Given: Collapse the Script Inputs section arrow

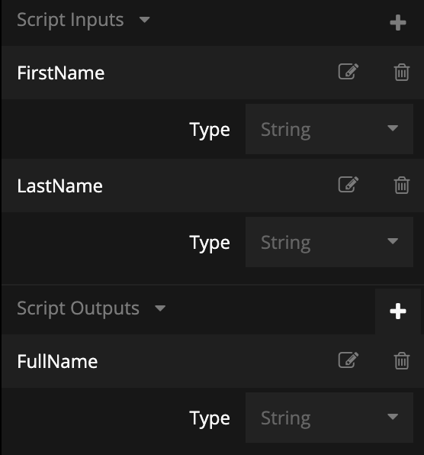Looking at the screenshot, I should [x=144, y=20].
